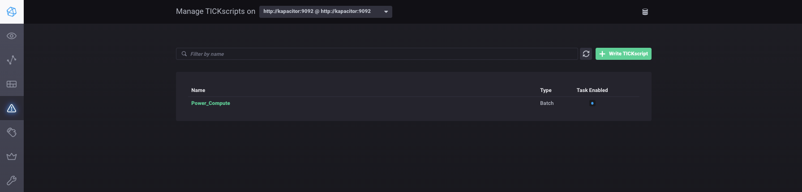Click the Task Enabled column header
The height and width of the screenshot is (192, 802).
pos(592,90)
